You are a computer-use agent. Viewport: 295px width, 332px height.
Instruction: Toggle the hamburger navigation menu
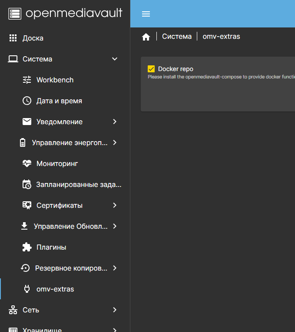click(x=146, y=14)
